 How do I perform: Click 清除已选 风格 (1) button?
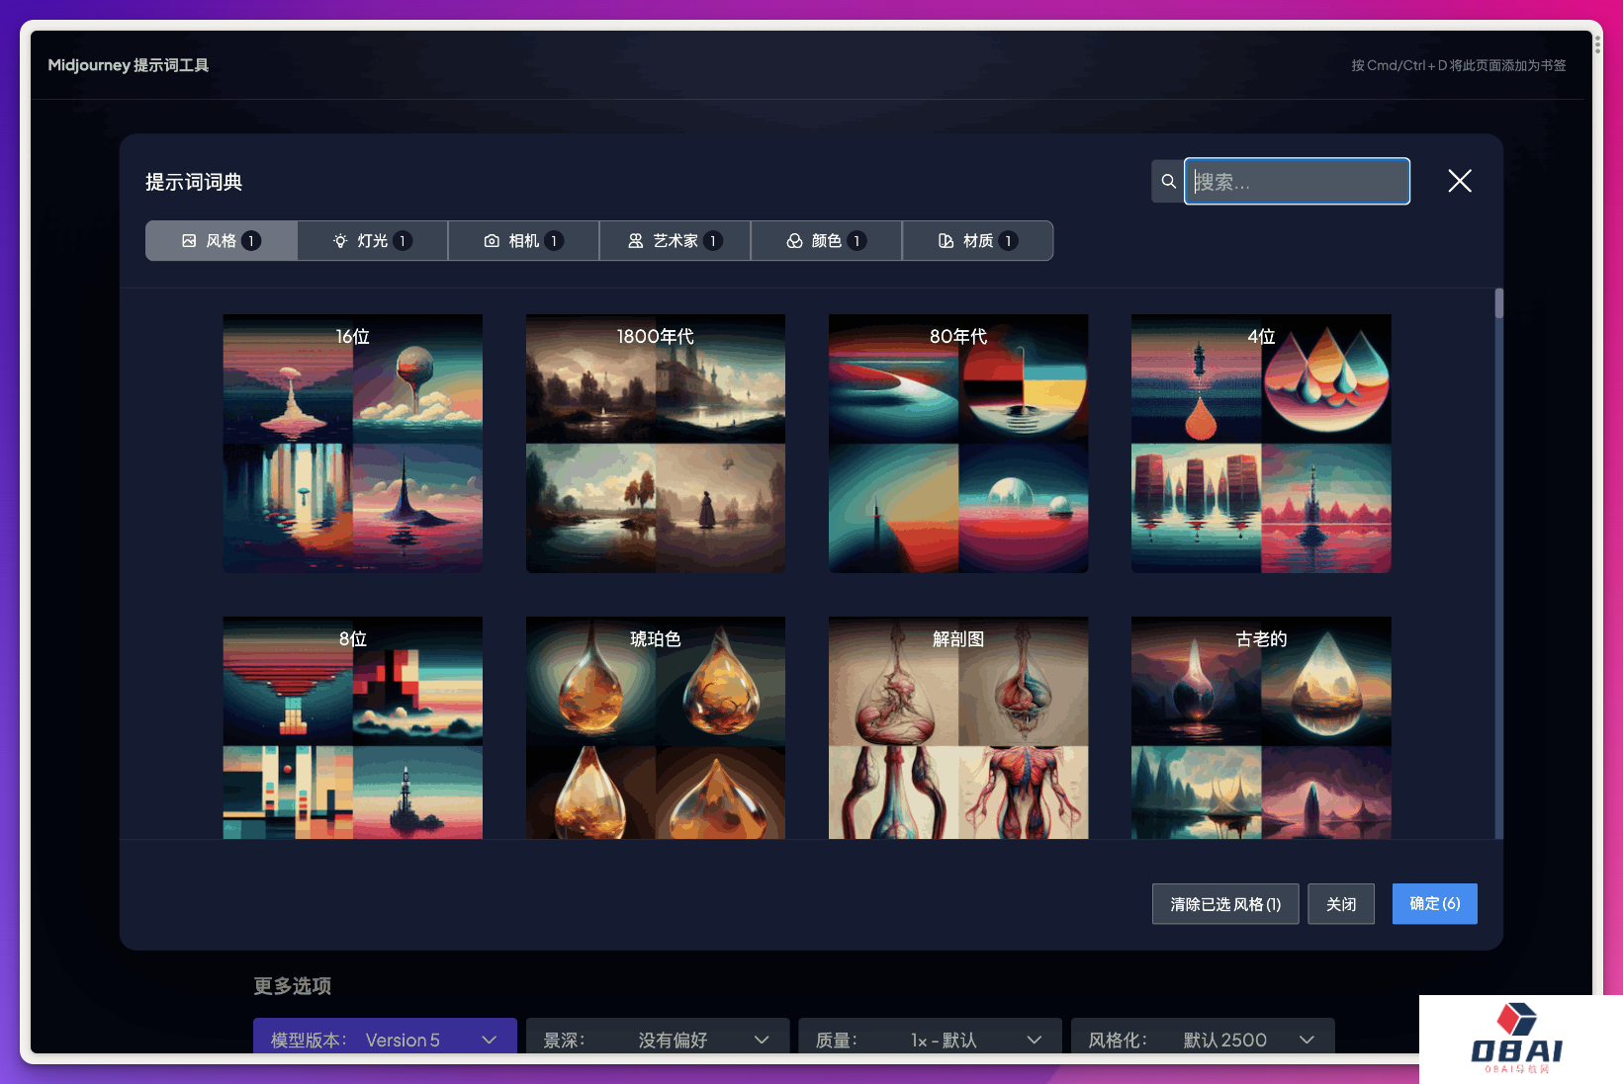(x=1224, y=904)
